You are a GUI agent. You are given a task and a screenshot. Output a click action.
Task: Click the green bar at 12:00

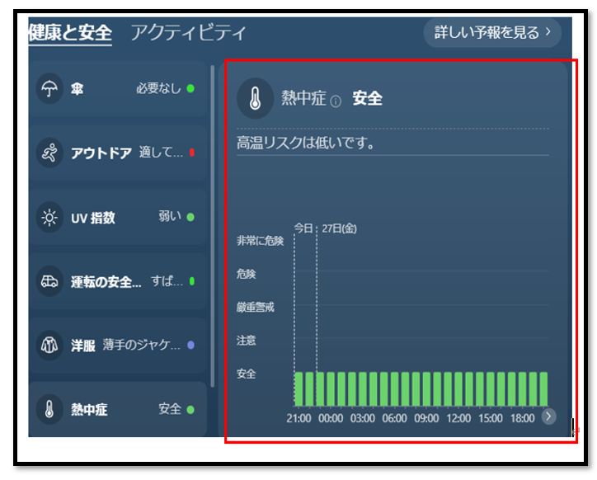click(458, 389)
